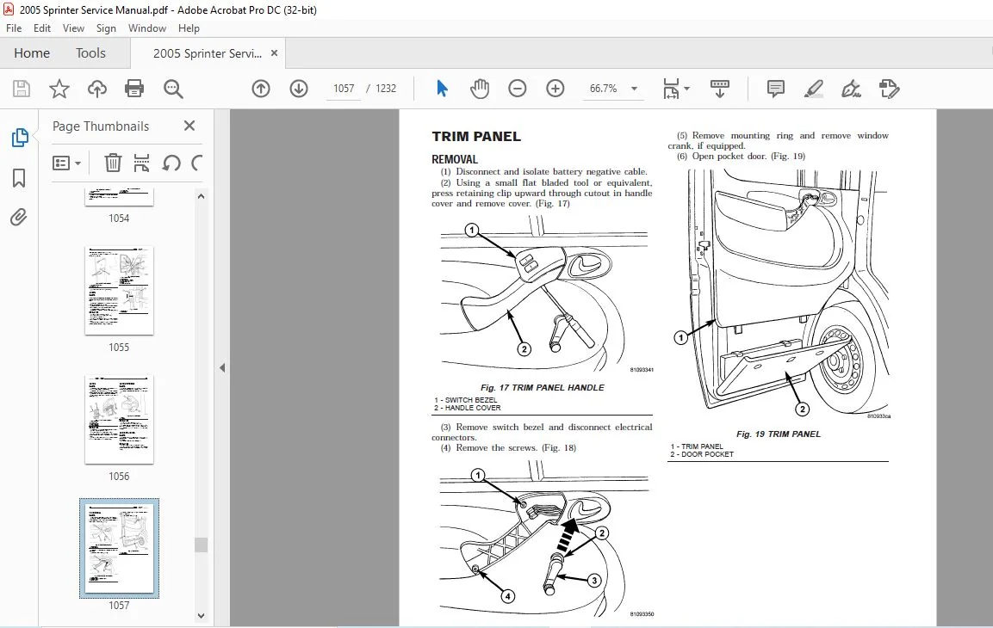
Task: Click the page number field 1057
Action: coord(344,89)
